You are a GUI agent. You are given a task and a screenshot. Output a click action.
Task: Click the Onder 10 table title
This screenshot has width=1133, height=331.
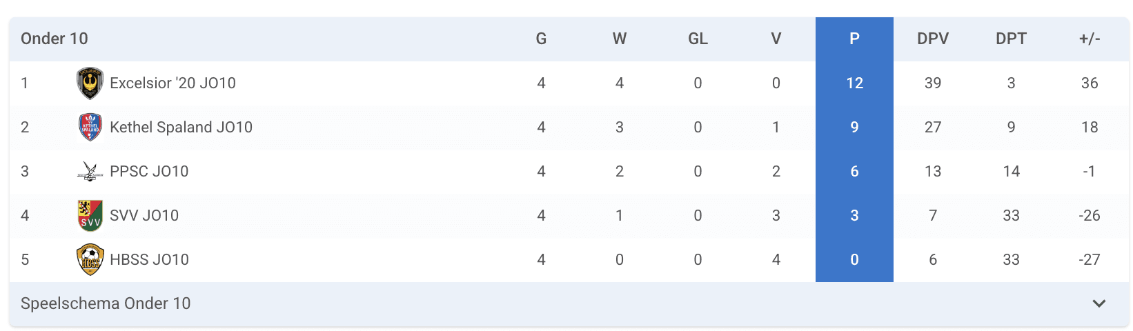point(55,39)
